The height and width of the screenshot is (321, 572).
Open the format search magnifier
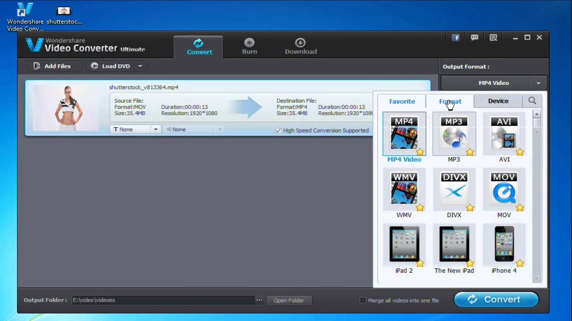click(532, 101)
